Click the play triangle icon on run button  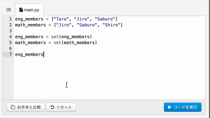(170, 107)
